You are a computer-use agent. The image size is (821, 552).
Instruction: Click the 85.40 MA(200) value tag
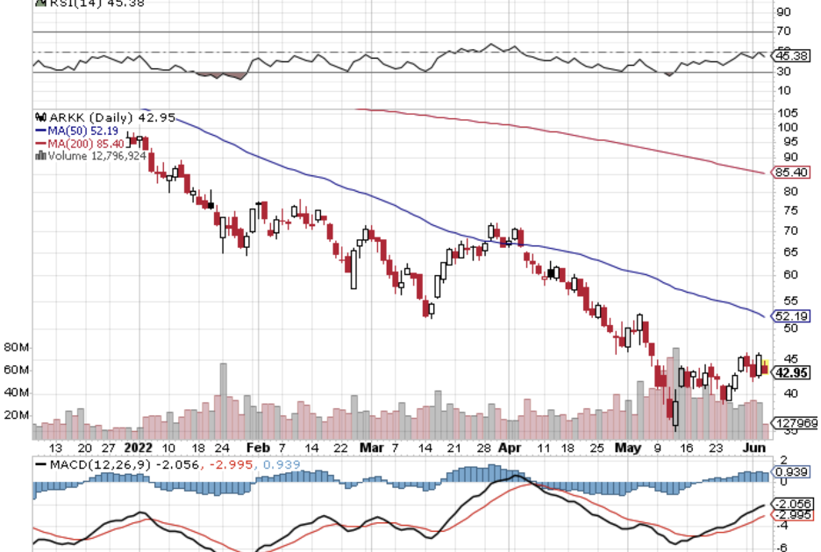(x=791, y=173)
